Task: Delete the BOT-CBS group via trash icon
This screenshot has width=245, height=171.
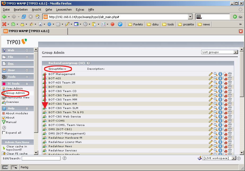Action: [230, 87]
